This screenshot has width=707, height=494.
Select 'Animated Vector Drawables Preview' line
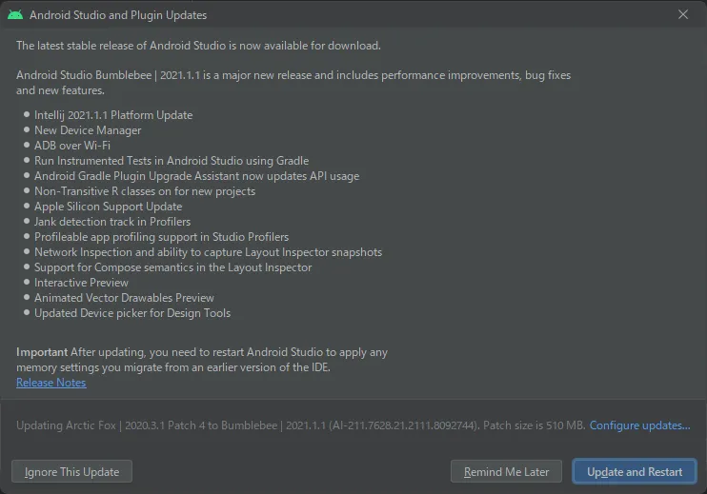coord(124,298)
